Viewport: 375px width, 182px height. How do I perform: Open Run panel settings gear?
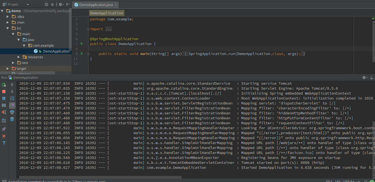364,78
